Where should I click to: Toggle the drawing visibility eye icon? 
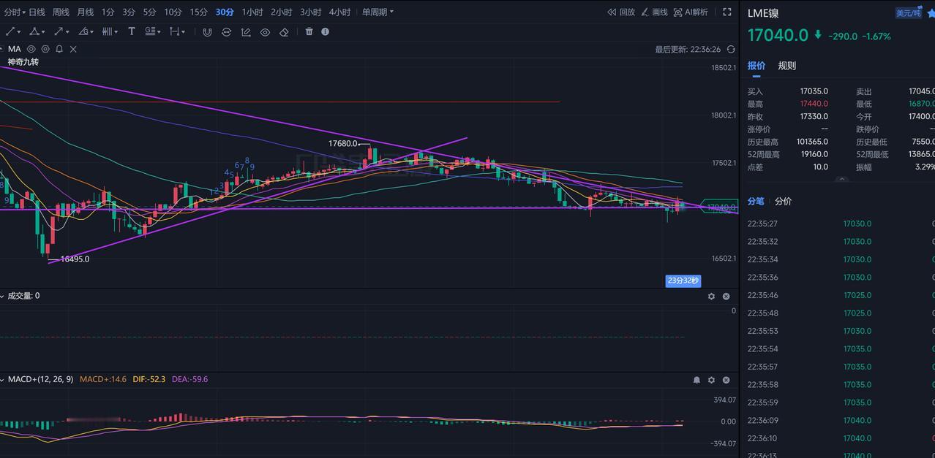[265, 31]
